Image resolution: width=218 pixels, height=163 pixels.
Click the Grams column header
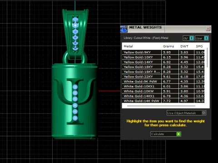168,46
